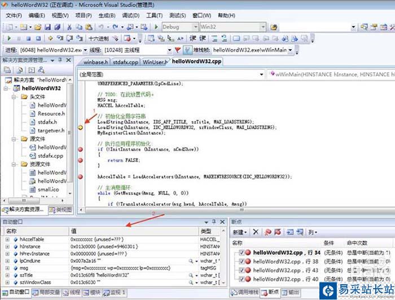395x300 pixels.
Task: Click the Undo arrow icon
Action: point(101,27)
